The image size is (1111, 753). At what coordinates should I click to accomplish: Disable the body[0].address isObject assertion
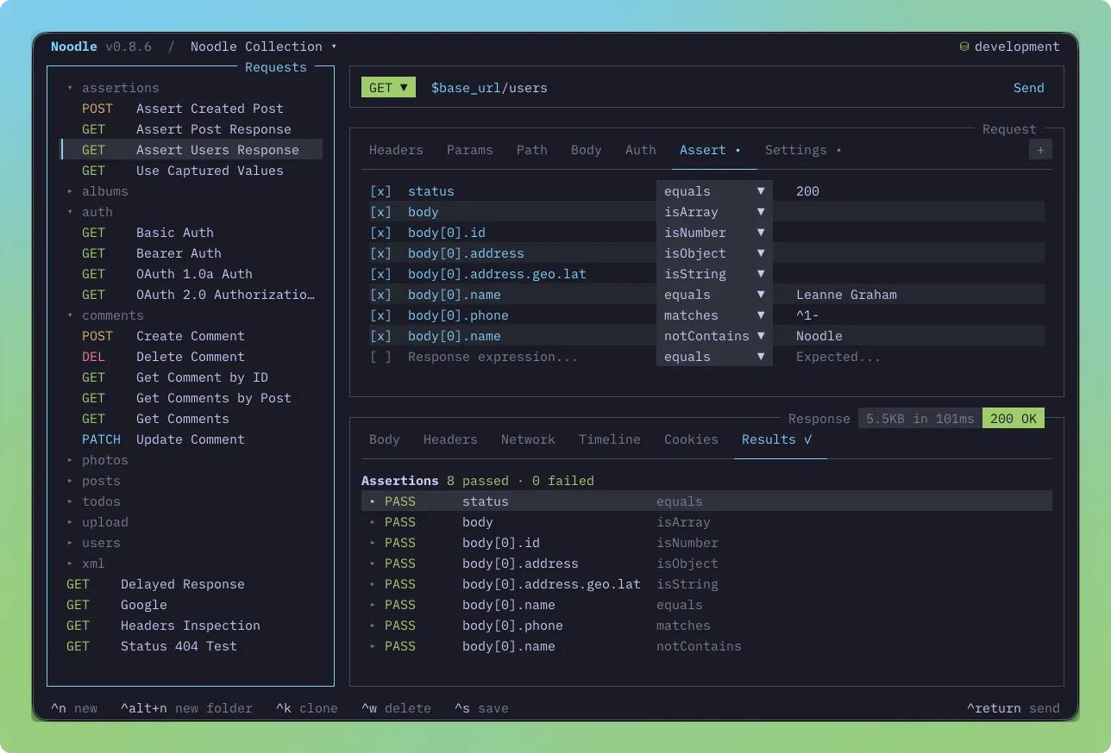380,253
